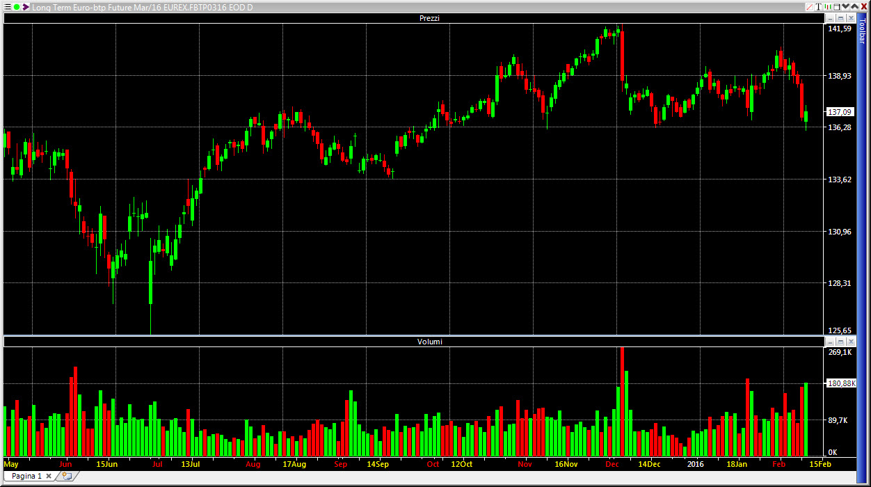Click the Volumi panel header
This screenshot has width=871, height=487.
[x=414, y=342]
